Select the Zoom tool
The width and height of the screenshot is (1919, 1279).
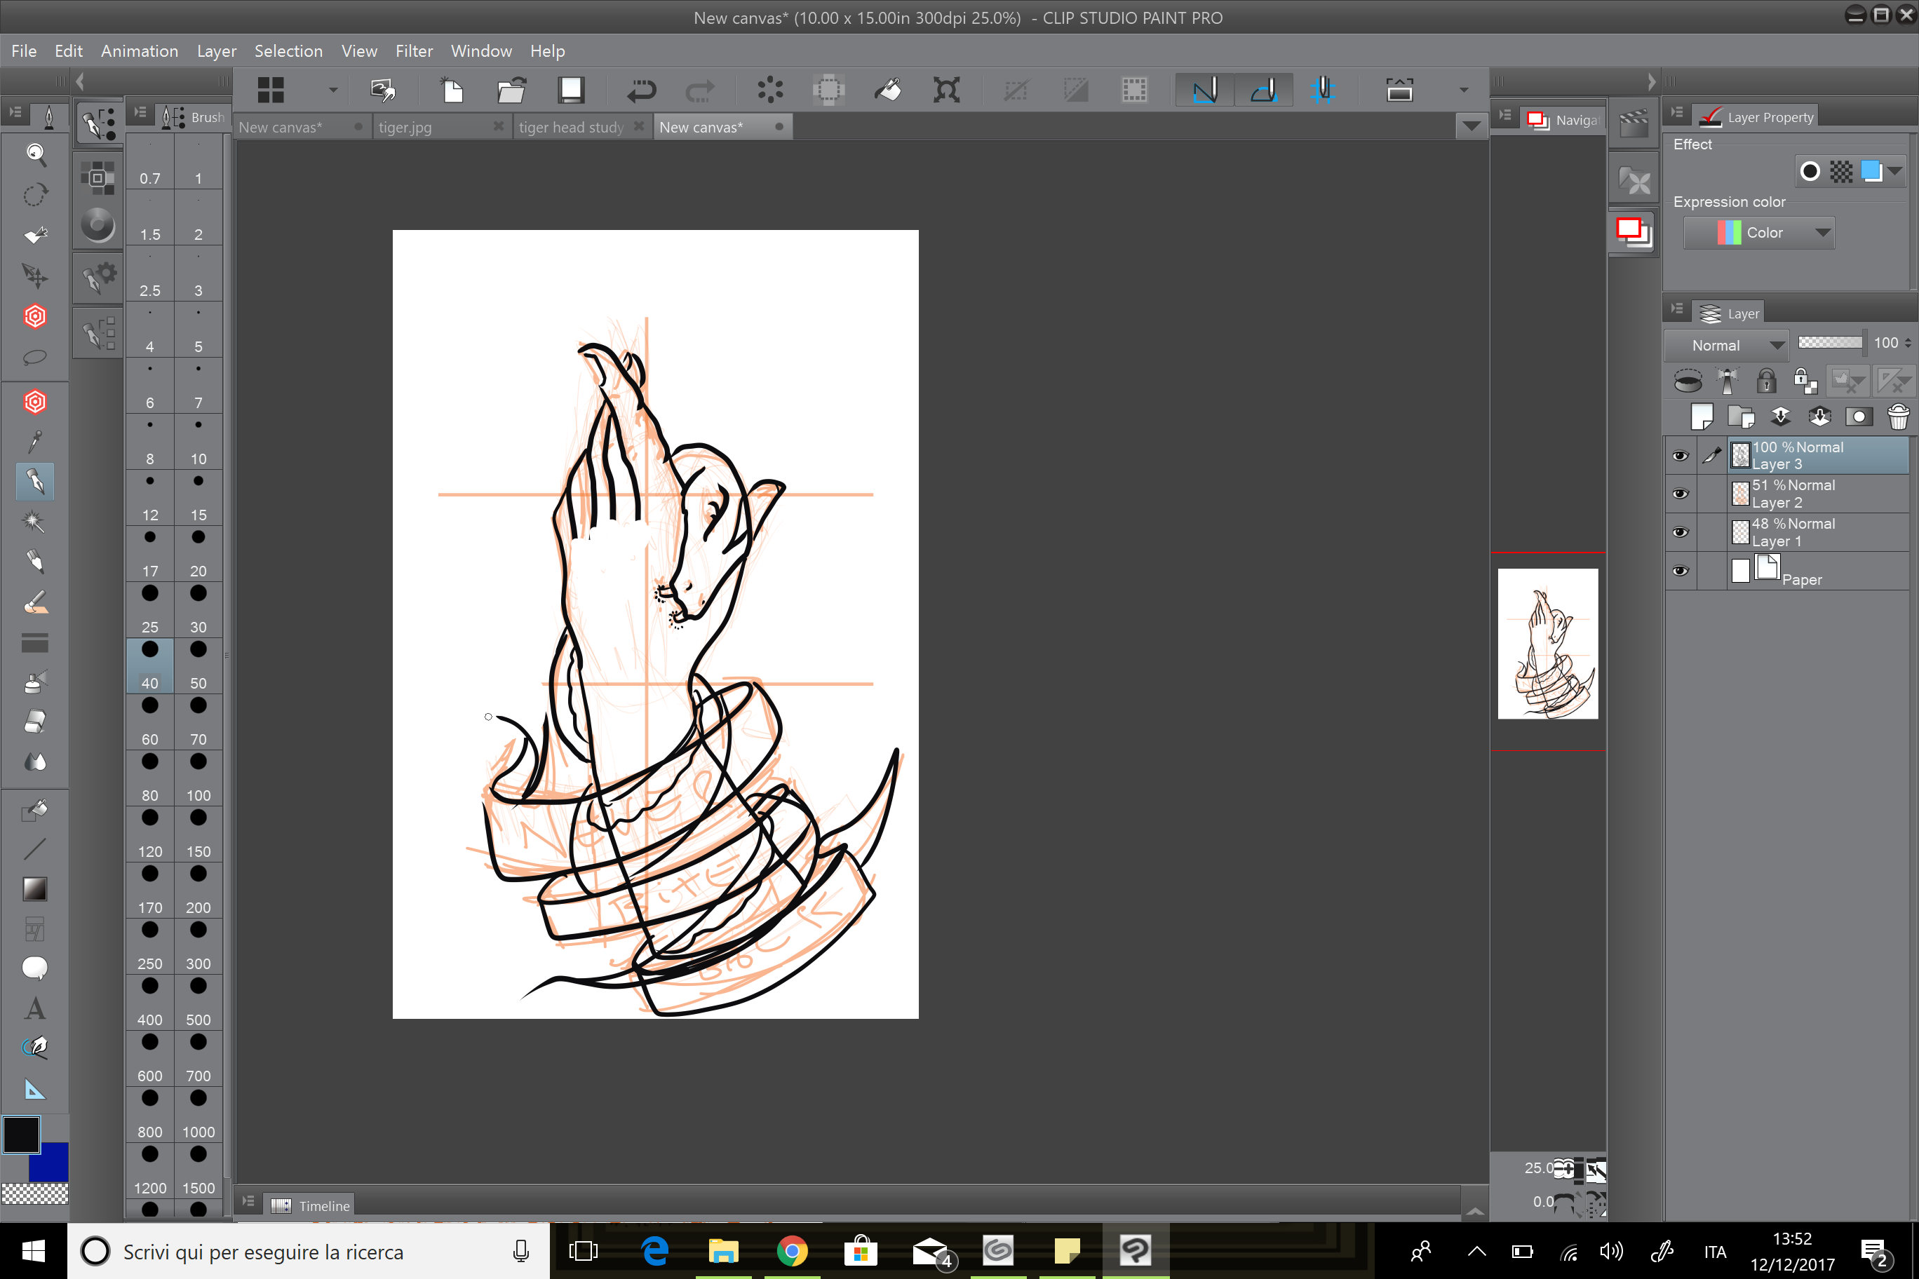coord(35,154)
